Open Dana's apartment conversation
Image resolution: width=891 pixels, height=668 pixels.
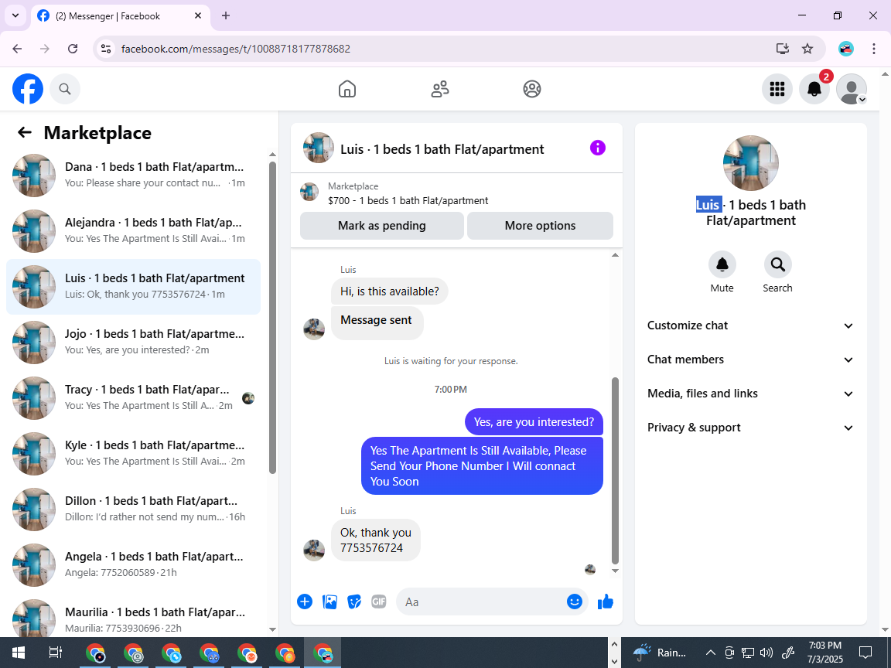pos(133,176)
